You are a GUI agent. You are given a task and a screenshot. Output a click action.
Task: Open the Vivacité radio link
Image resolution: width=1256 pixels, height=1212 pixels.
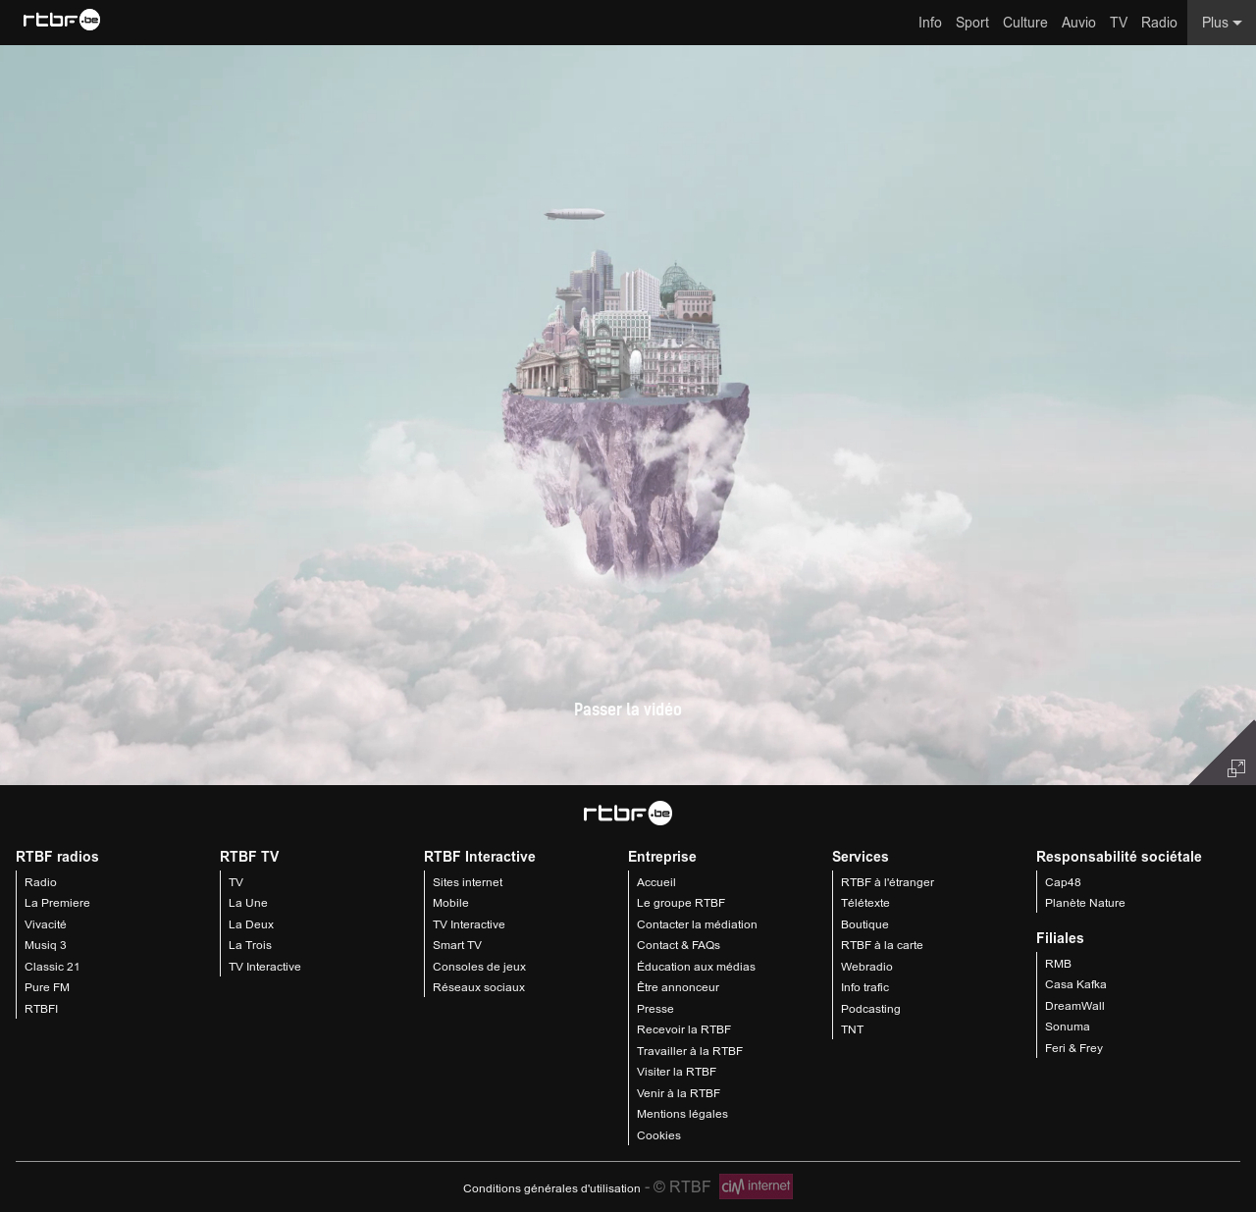click(x=45, y=924)
